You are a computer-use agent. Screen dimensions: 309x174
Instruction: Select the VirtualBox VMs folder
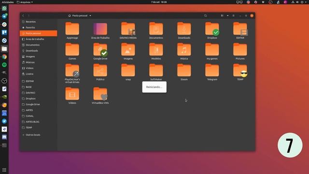coord(100,96)
